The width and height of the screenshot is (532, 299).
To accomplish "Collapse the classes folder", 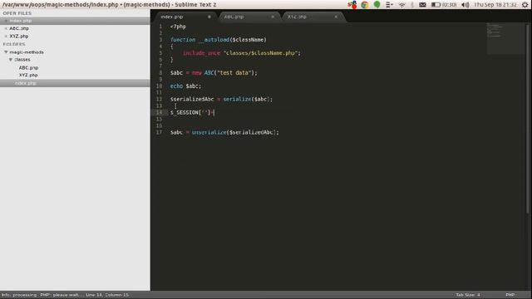I will (11, 60).
